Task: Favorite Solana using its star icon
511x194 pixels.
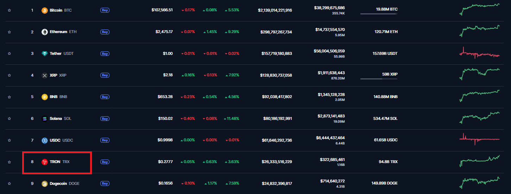Action: coord(10,119)
